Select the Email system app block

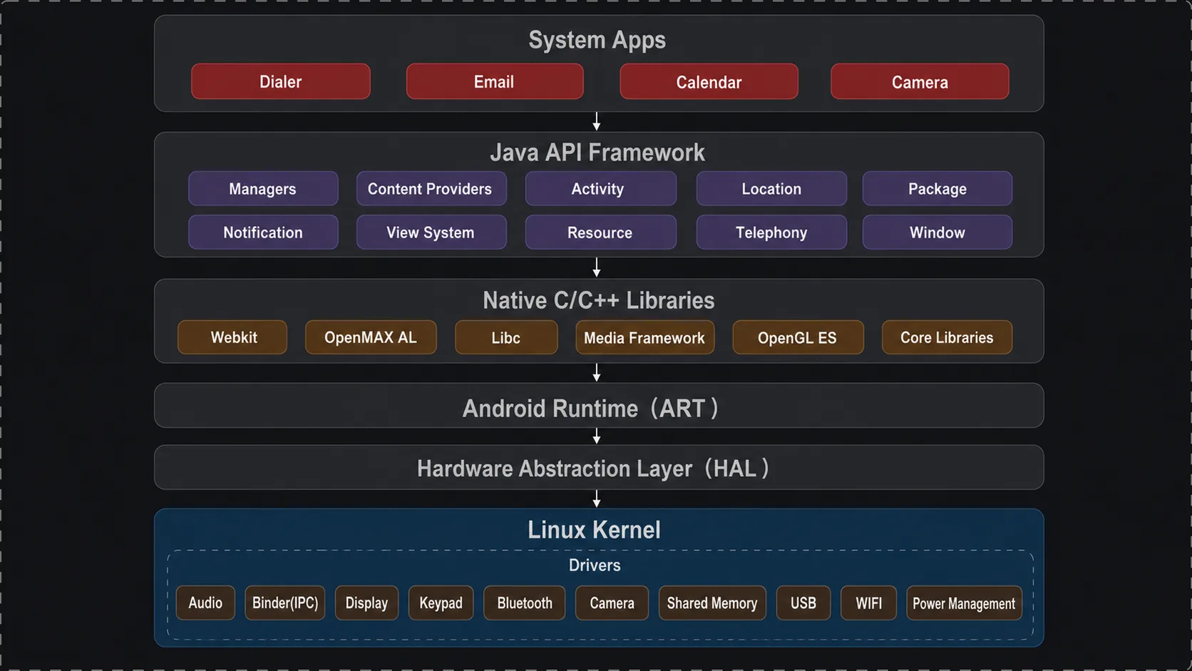[495, 81]
